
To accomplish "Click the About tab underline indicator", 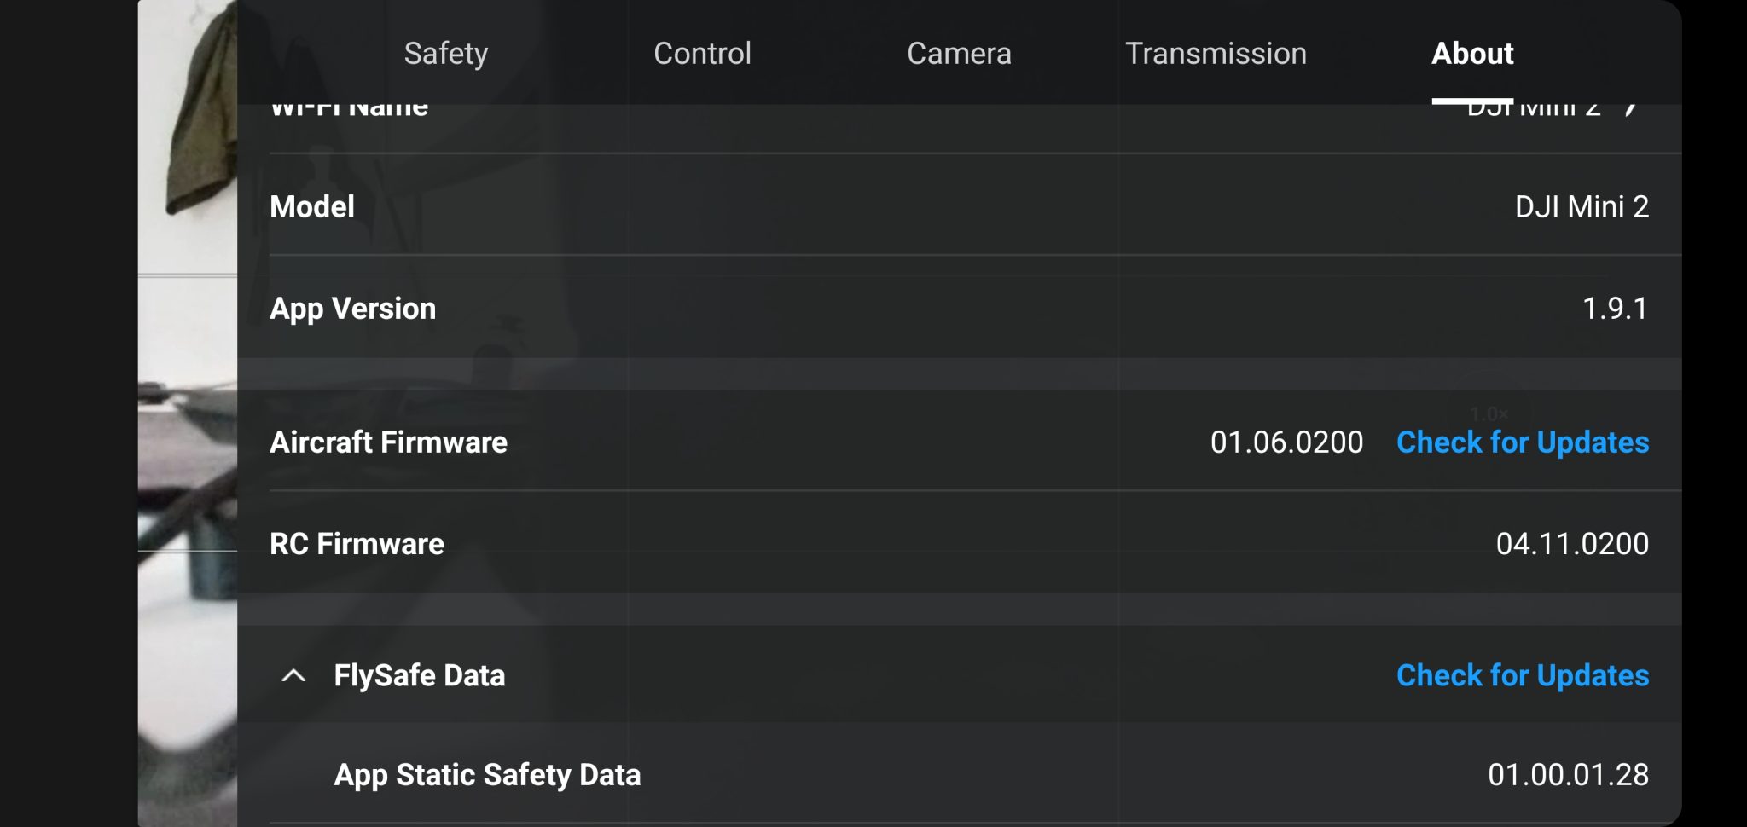I will 1472,99.
